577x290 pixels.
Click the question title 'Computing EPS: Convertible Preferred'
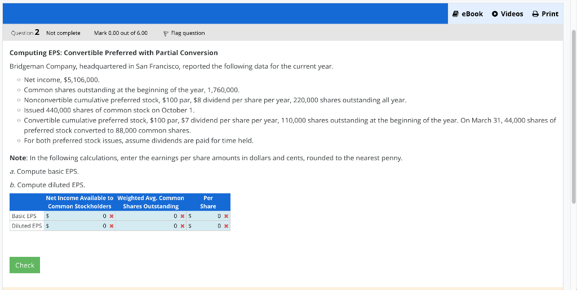click(x=114, y=53)
